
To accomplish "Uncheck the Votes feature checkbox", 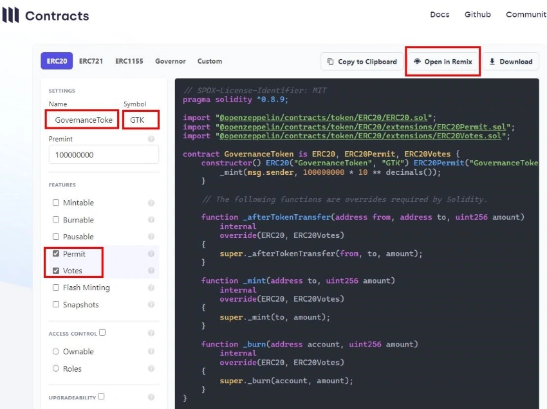I will pos(56,271).
